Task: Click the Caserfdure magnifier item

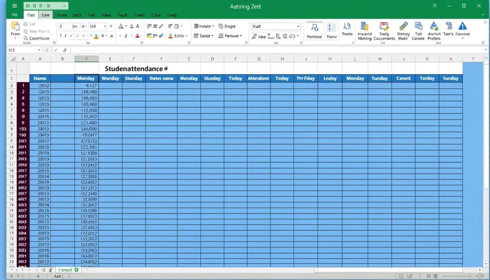Action: tap(36, 38)
